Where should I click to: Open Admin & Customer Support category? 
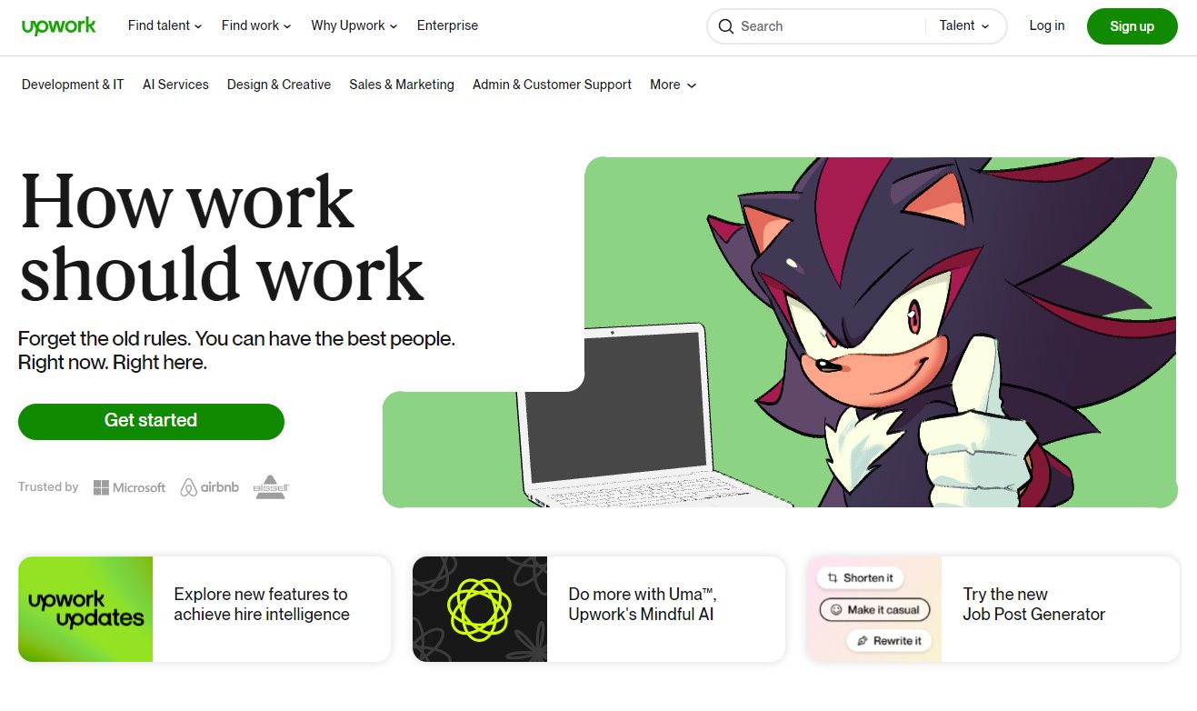pos(552,85)
